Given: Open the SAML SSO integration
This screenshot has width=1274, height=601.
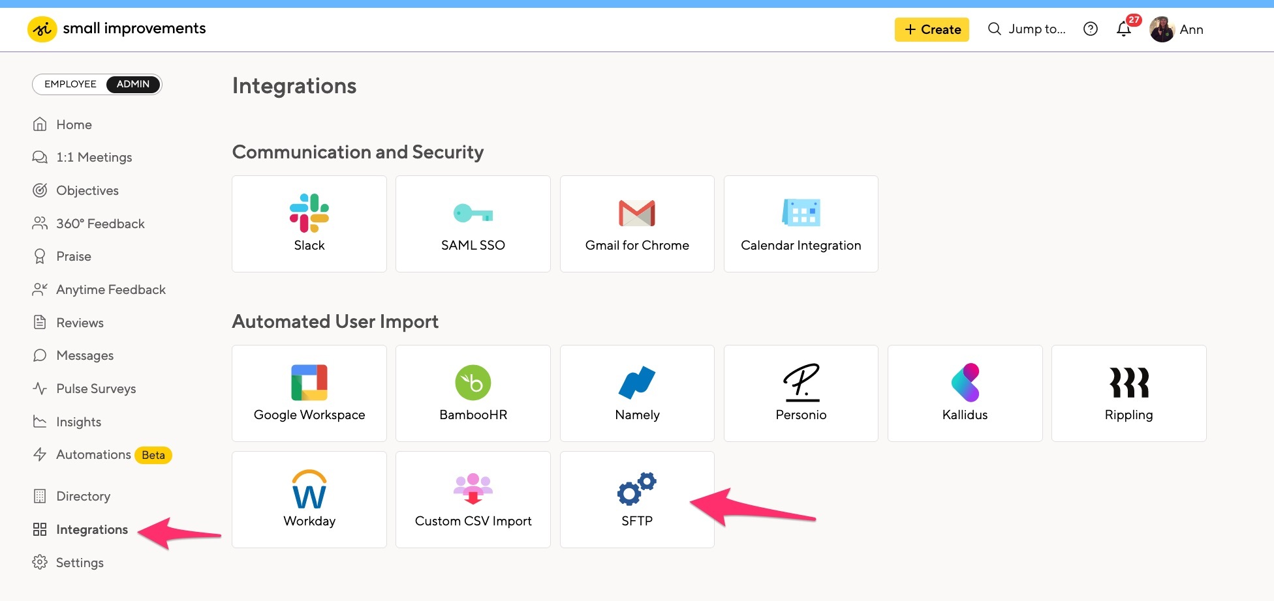Looking at the screenshot, I should [473, 224].
